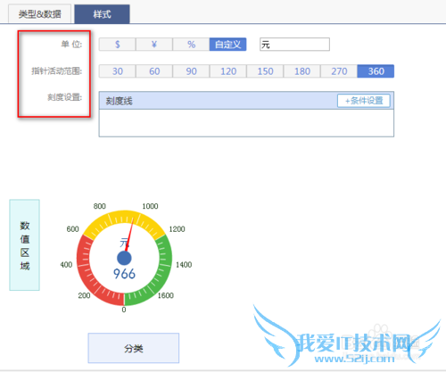The image size is (446, 372).
Task: Select the ¥ unit option
Action: click(x=154, y=45)
